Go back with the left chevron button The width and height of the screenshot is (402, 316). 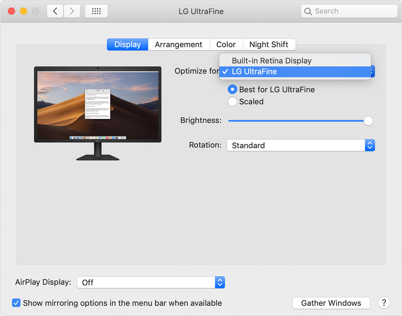[x=55, y=11]
